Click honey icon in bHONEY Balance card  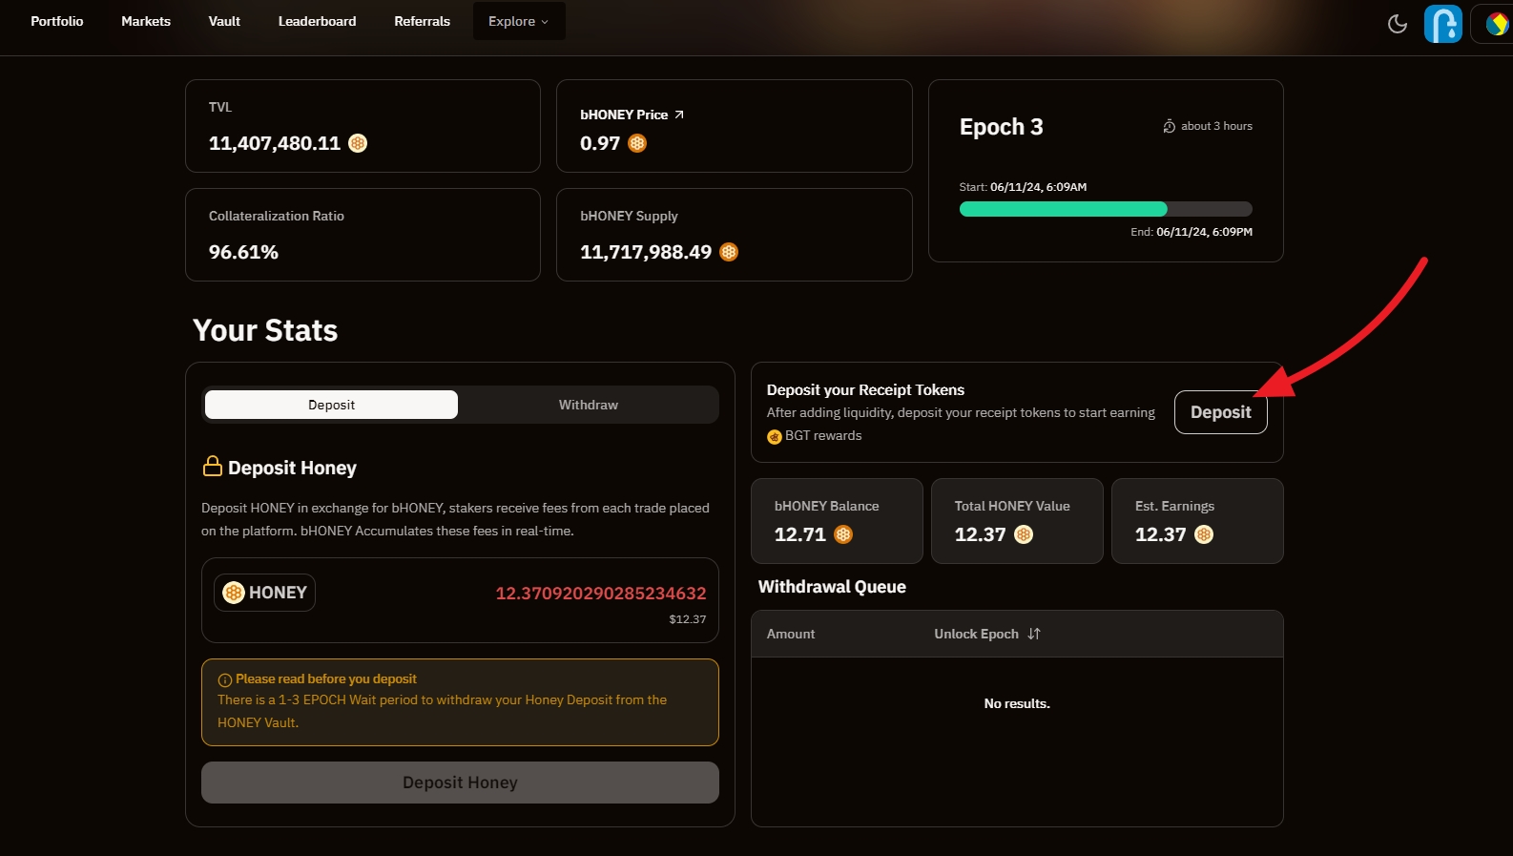(x=843, y=534)
